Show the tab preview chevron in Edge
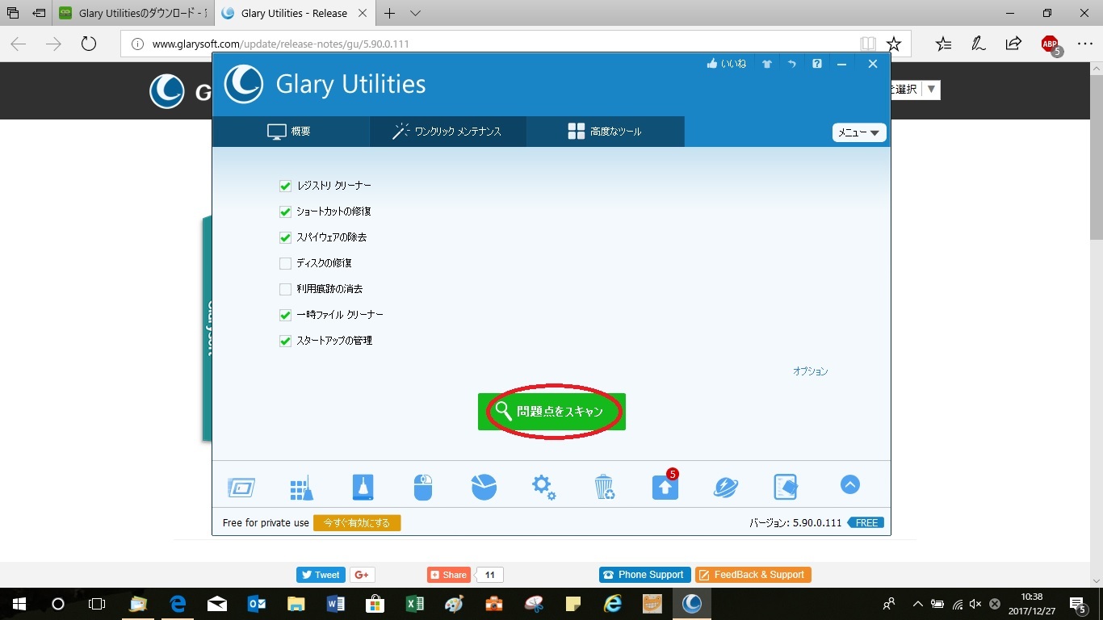 point(416,14)
